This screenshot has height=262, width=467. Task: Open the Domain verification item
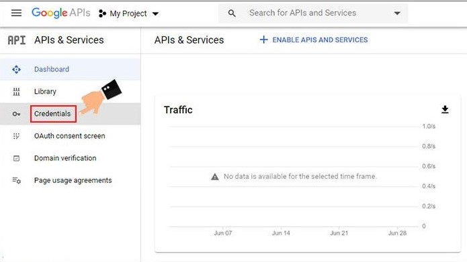pyautogui.click(x=71, y=158)
